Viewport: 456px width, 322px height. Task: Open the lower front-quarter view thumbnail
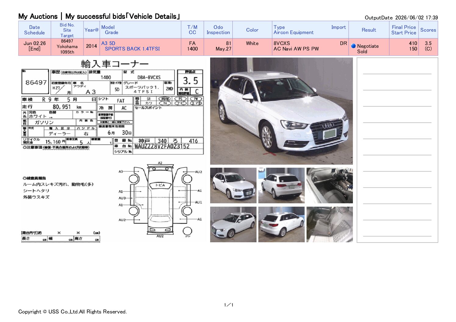point(233,224)
